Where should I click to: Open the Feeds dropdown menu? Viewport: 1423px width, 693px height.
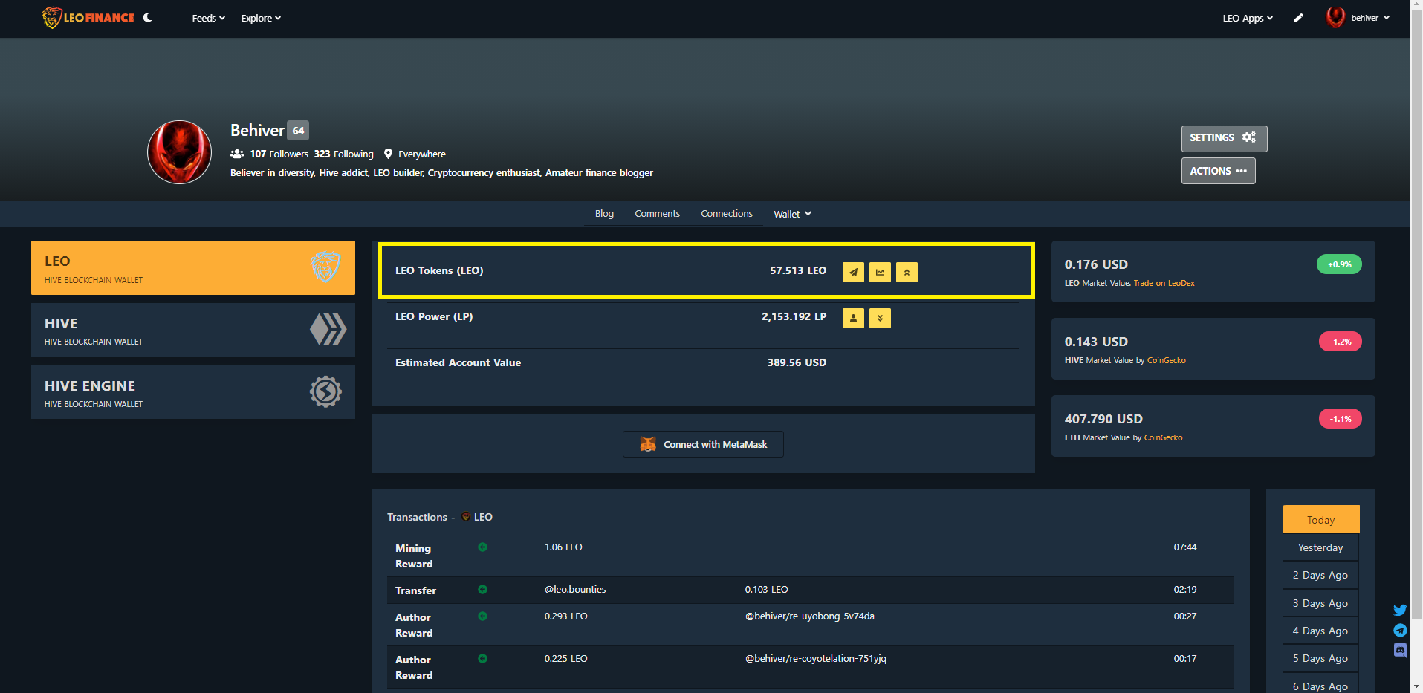[208, 18]
